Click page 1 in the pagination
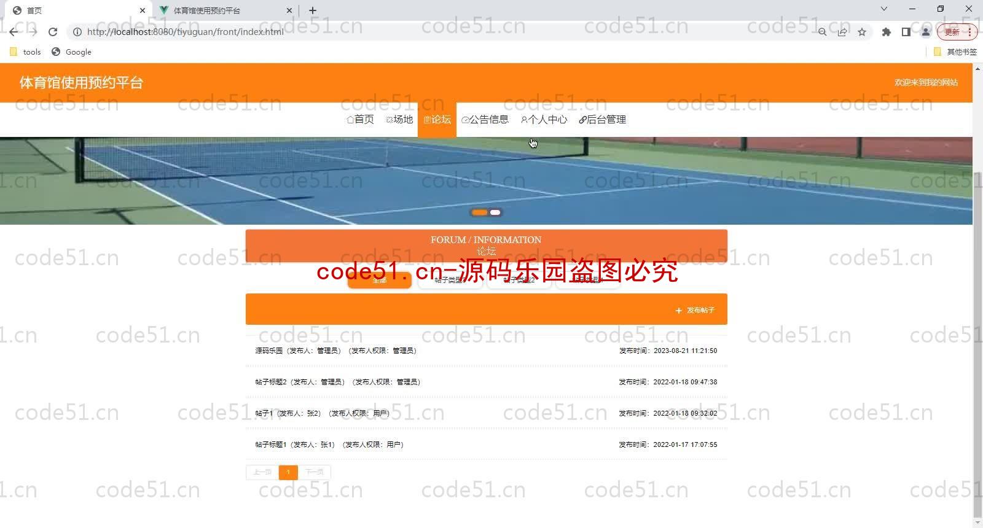The height and width of the screenshot is (528, 983). (288, 472)
